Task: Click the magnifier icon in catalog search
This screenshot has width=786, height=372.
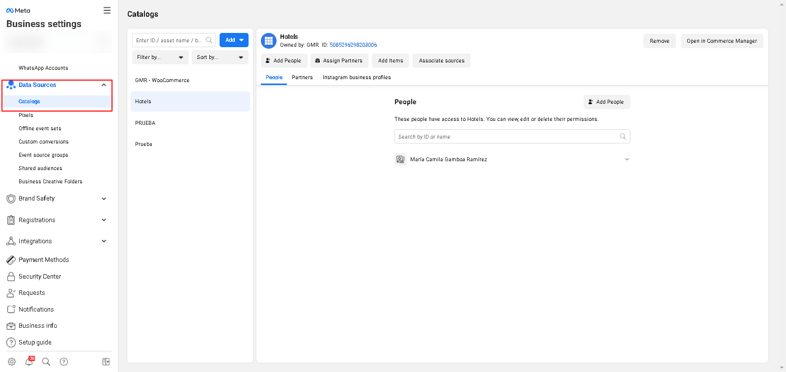Action: [x=209, y=40]
